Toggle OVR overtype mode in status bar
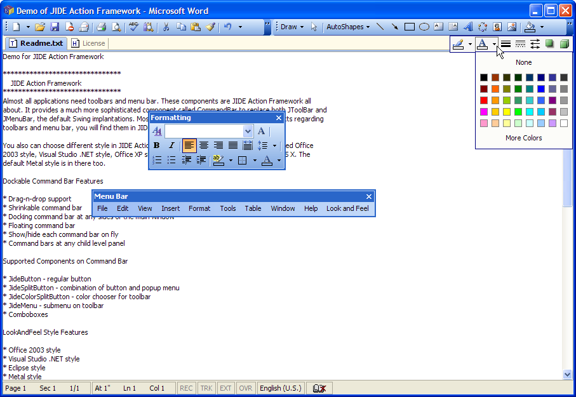Image resolution: width=576 pixels, height=397 pixels. click(x=245, y=388)
